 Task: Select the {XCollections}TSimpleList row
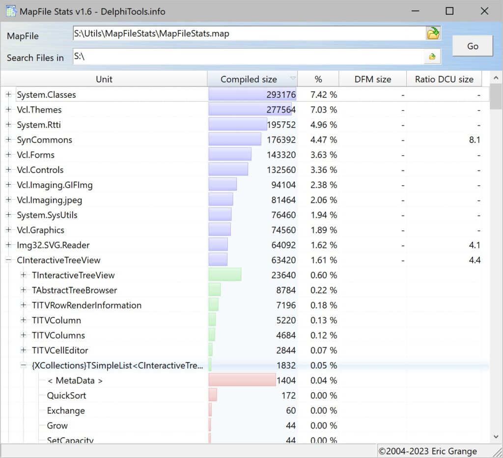(245, 365)
